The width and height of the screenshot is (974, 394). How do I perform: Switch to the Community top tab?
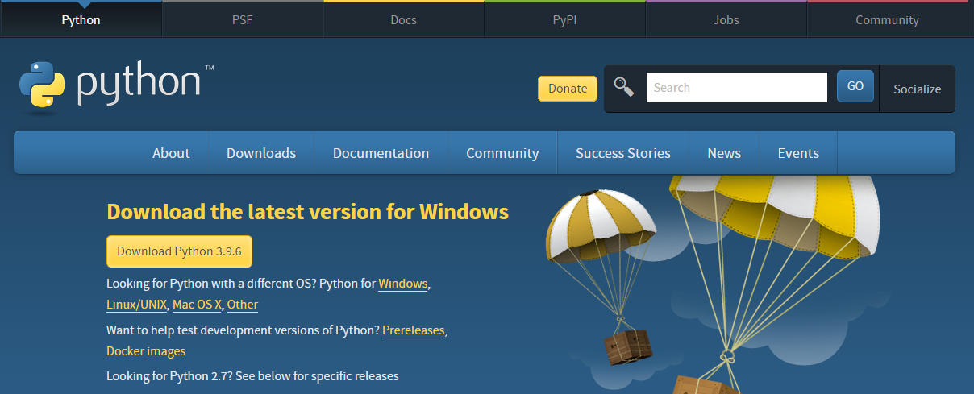point(887,19)
